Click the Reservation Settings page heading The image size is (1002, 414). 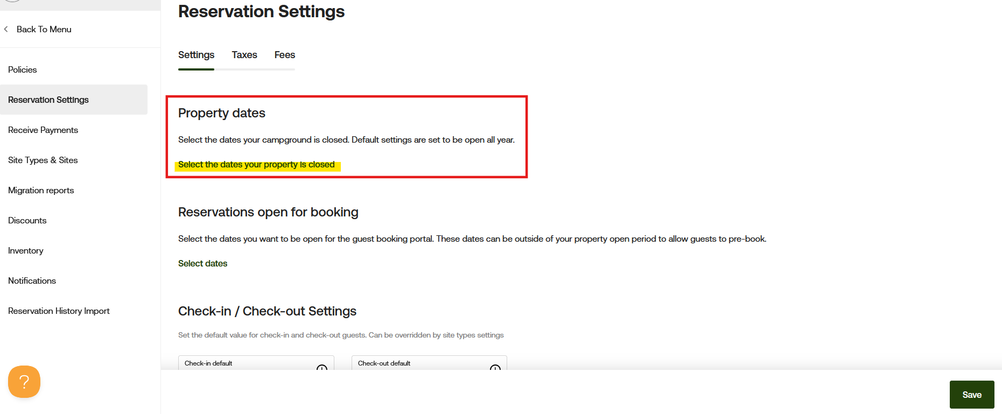[x=261, y=11]
